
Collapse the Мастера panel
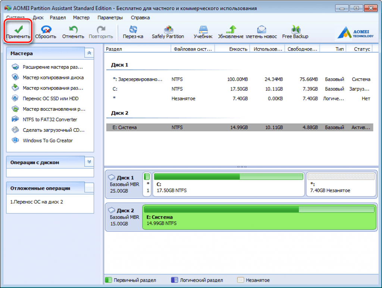coord(89,53)
